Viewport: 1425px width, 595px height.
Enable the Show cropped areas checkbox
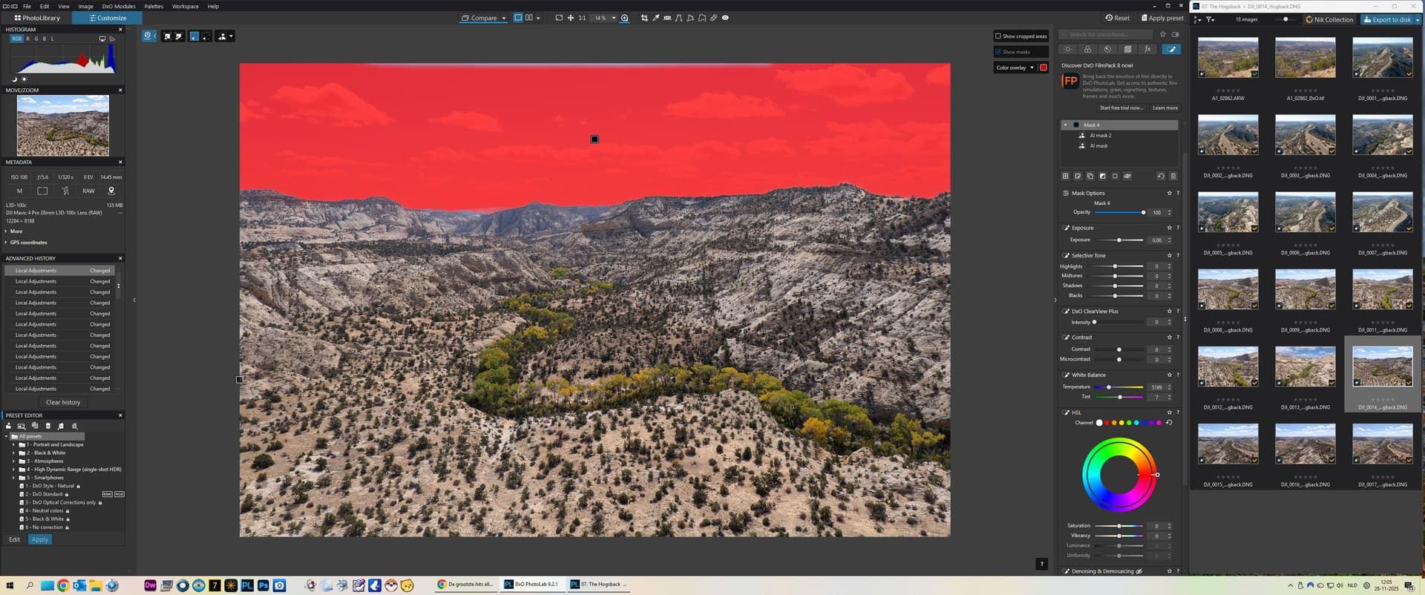tap(998, 36)
